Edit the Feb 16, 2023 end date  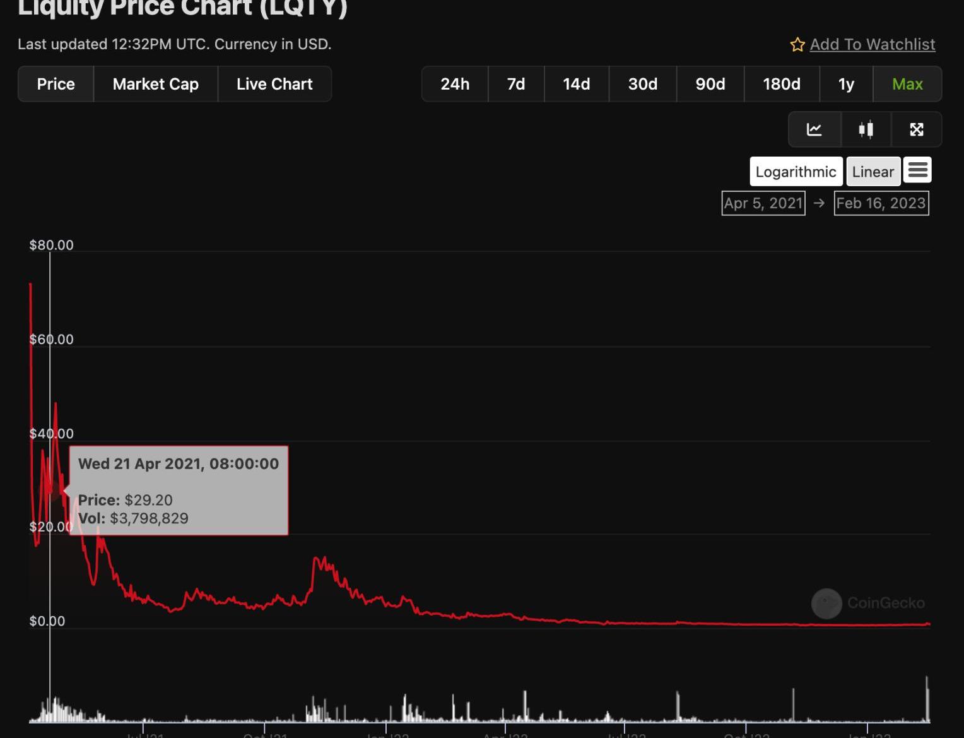(x=881, y=203)
